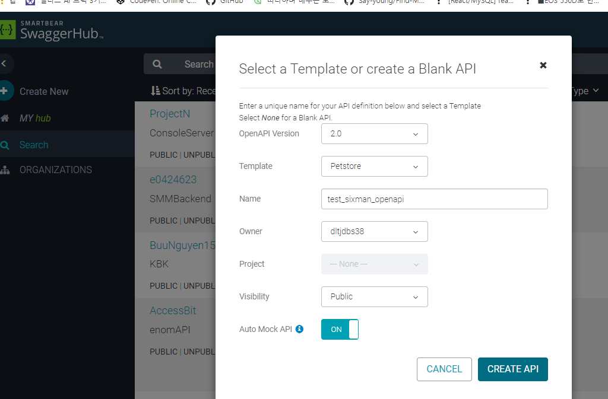Select Create New in sidebar

point(44,91)
